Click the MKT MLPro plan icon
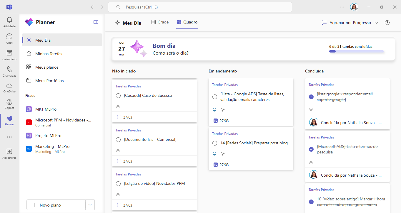The image size is (401, 213). coord(29,109)
